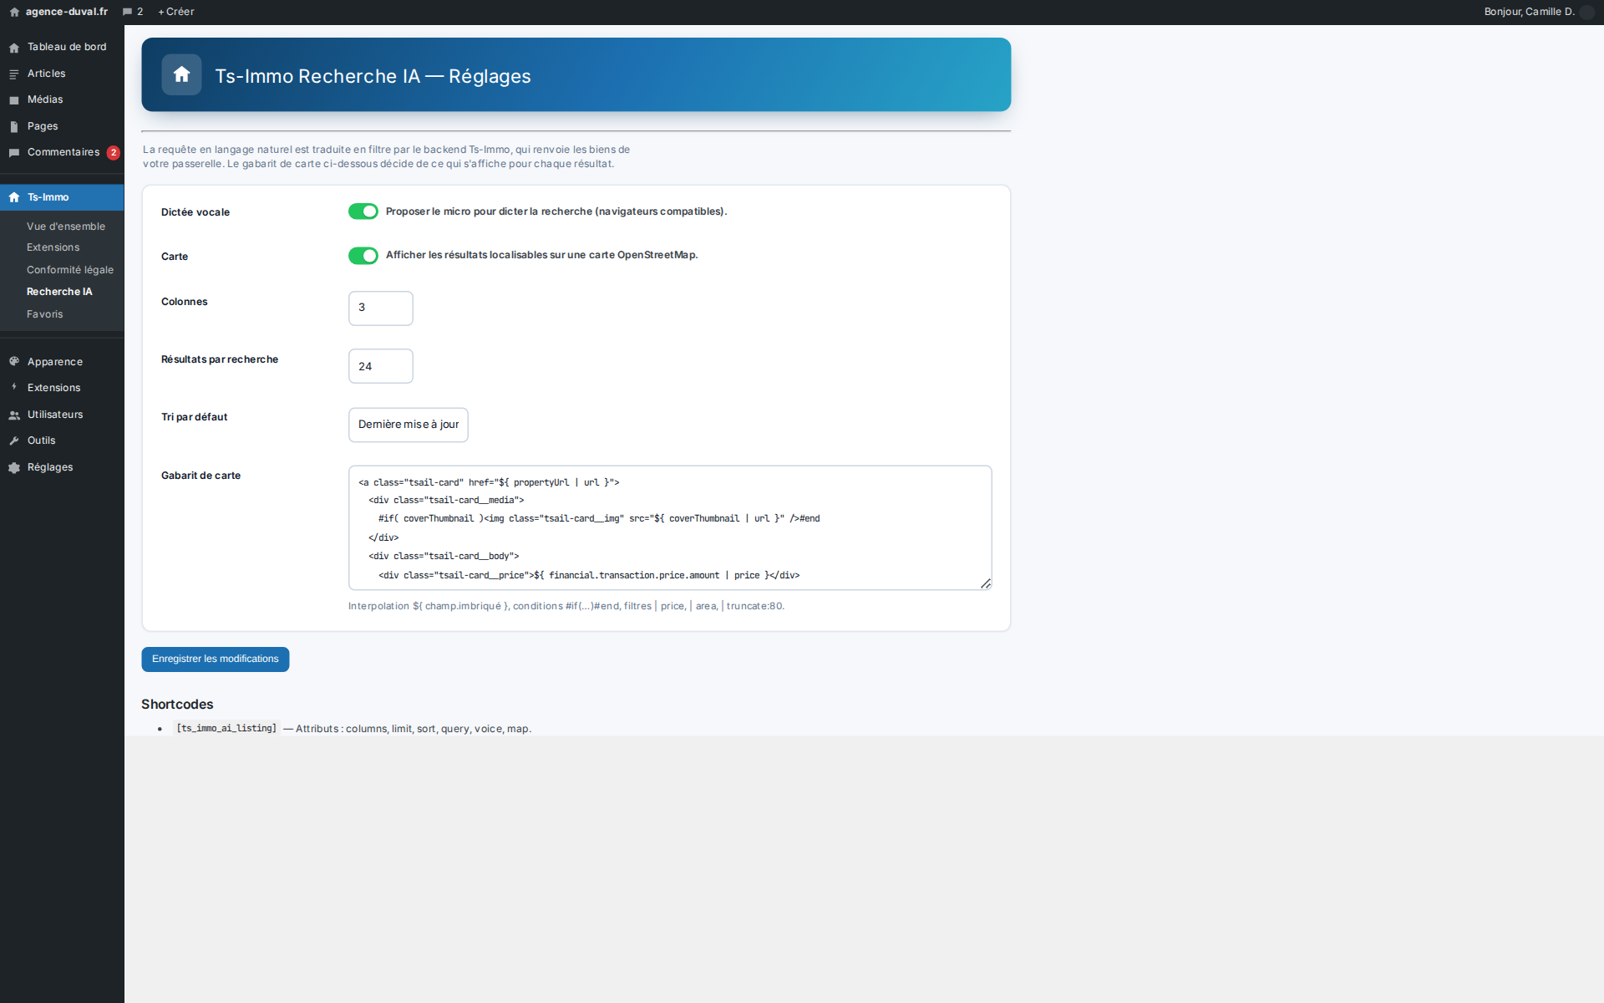Click the Articles sidebar icon
Viewport: 1604px width, 1003px height.
(x=14, y=74)
